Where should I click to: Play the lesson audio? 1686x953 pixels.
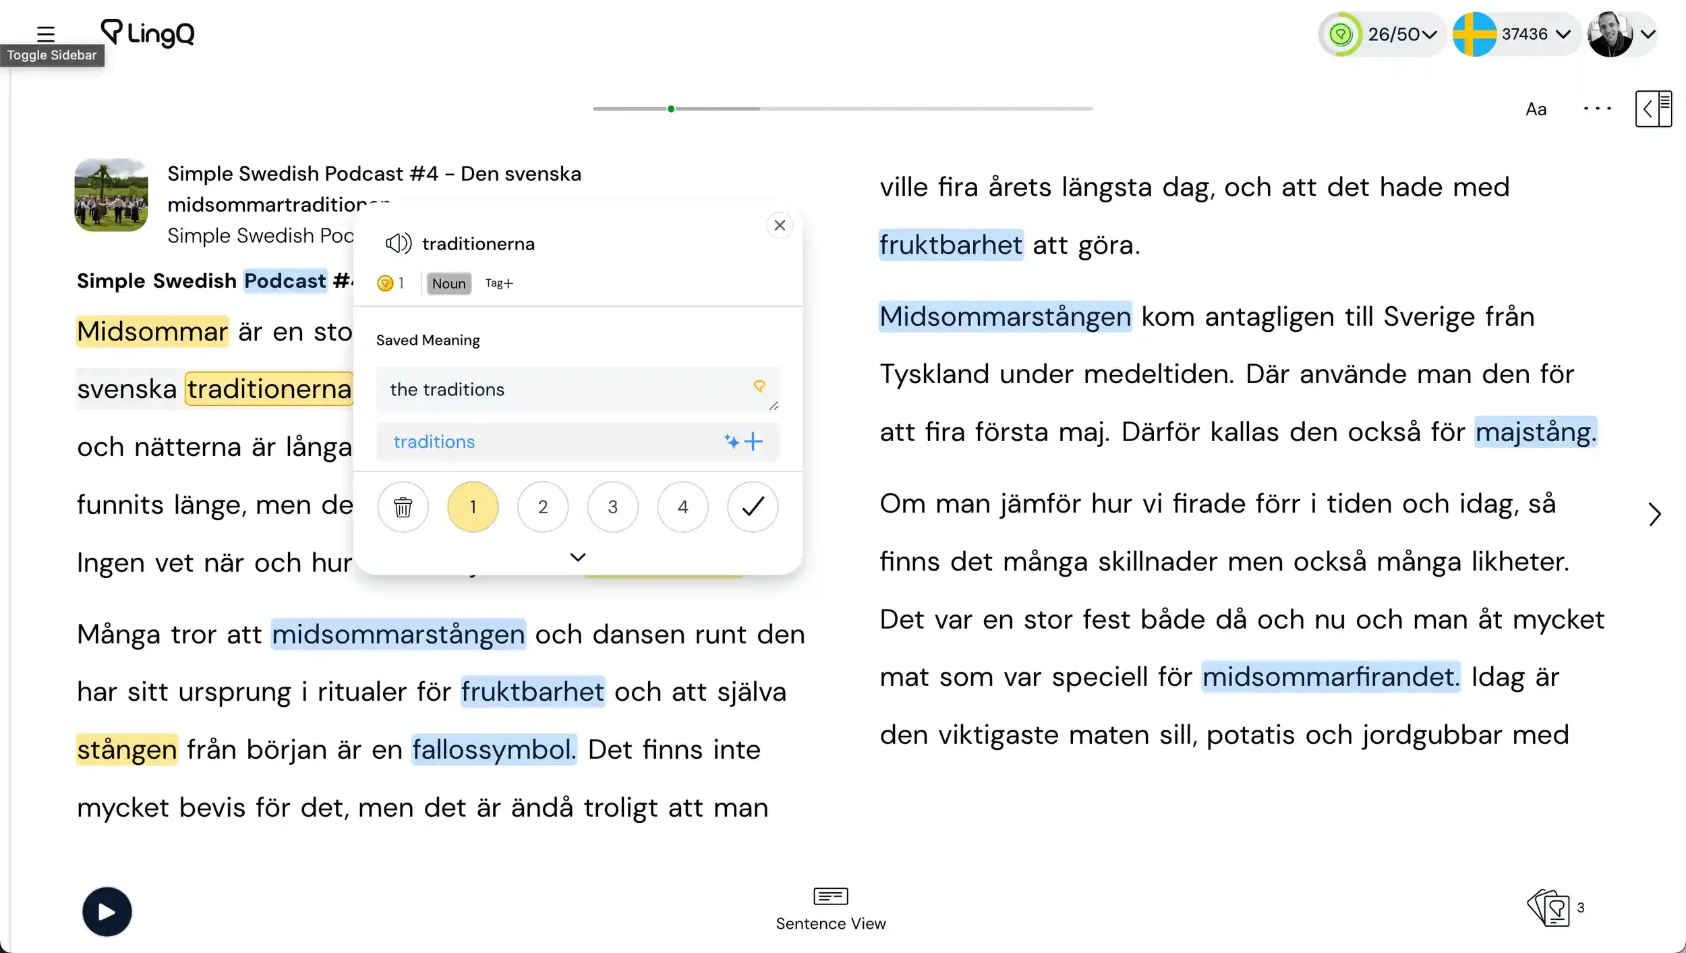(x=107, y=911)
